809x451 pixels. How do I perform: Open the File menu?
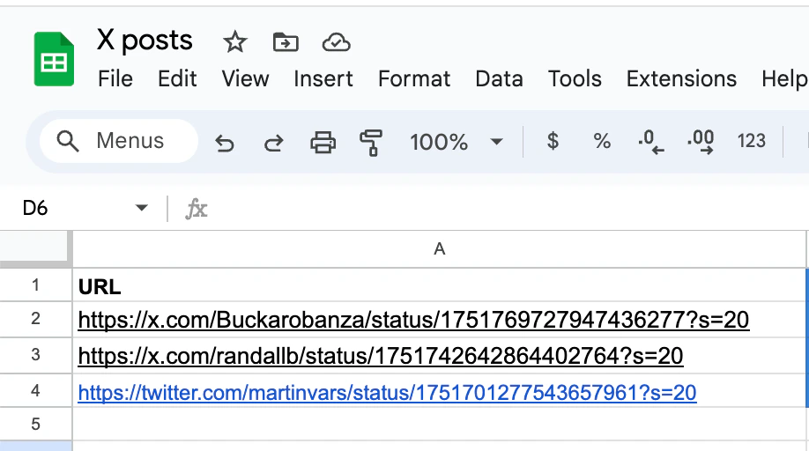tap(115, 79)
